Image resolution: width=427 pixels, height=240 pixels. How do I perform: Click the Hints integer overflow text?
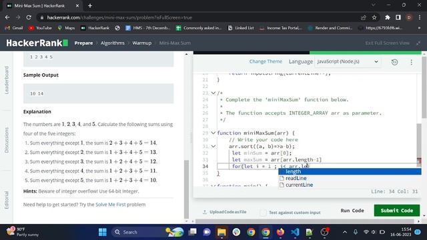click(x=81, y=191)
